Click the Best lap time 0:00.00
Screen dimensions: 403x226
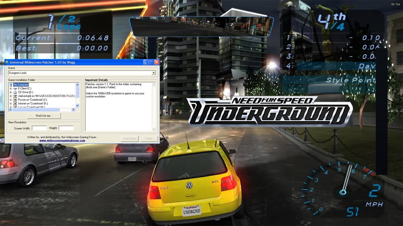93,48
